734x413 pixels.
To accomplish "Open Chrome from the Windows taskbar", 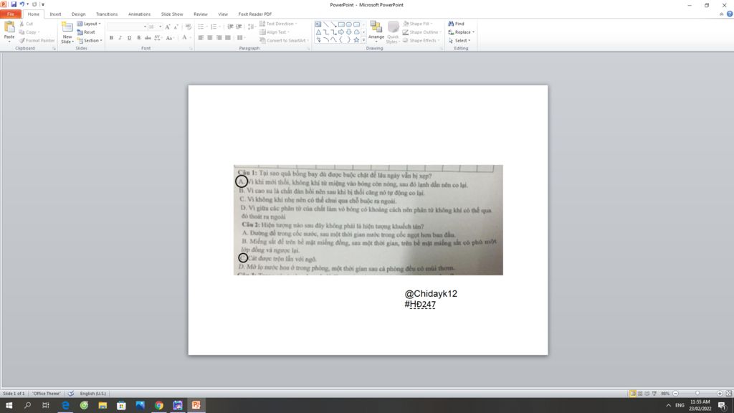I will click(x=159, y=405).
